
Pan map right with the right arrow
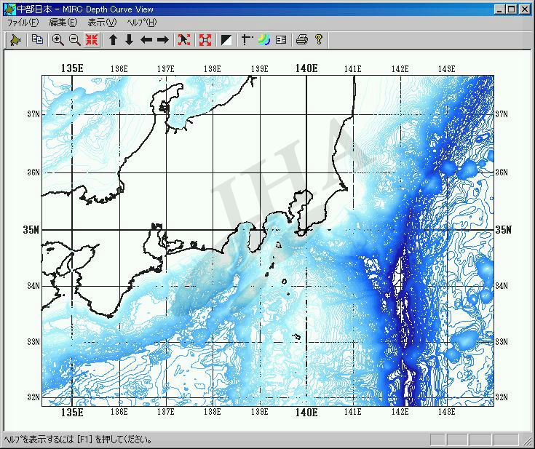pos(163,40)
